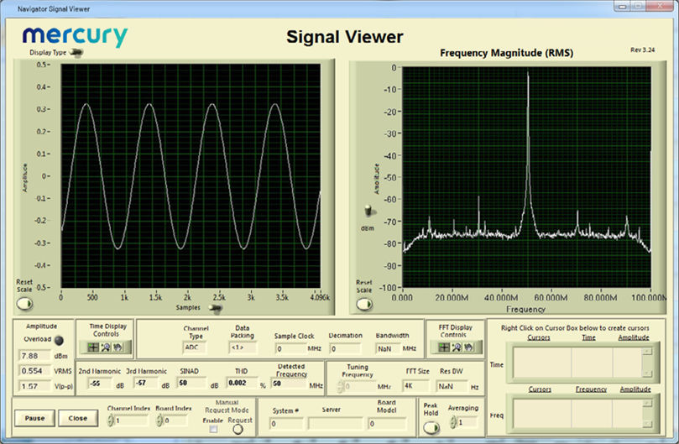The width and height of the screenshot is (679, 444).
Task: Toggle the dBm scale switch on FFT plot
Action: pyautogui.click(x=367, y=212)
